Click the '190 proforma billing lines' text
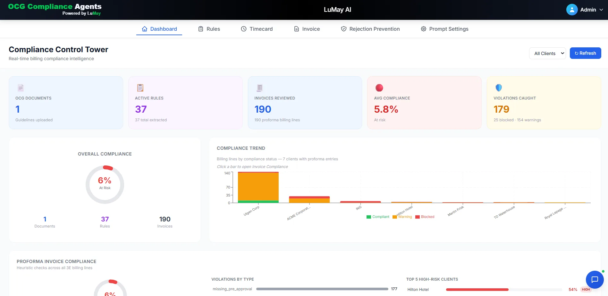 tap(277, 120)
